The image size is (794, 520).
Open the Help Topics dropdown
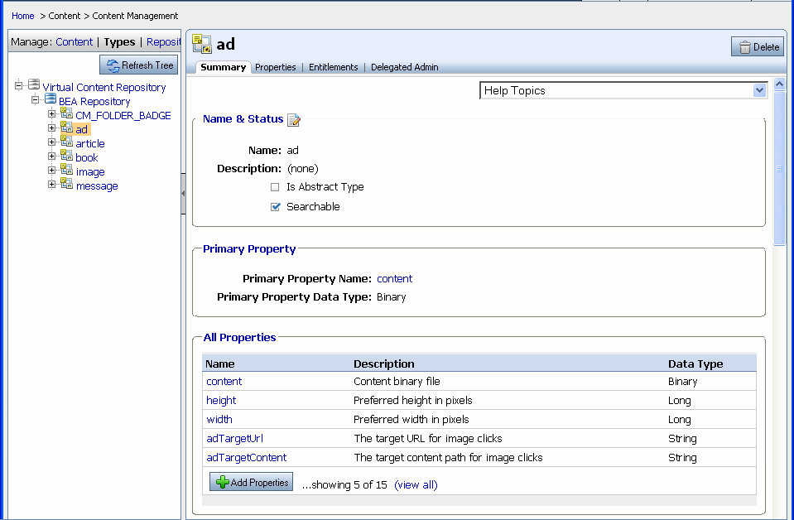[623, 90]
